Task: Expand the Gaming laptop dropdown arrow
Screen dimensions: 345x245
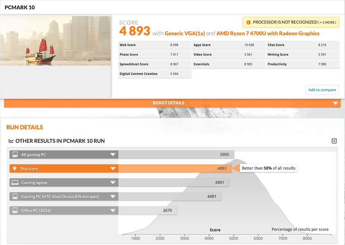Action: tap(113, 182)
